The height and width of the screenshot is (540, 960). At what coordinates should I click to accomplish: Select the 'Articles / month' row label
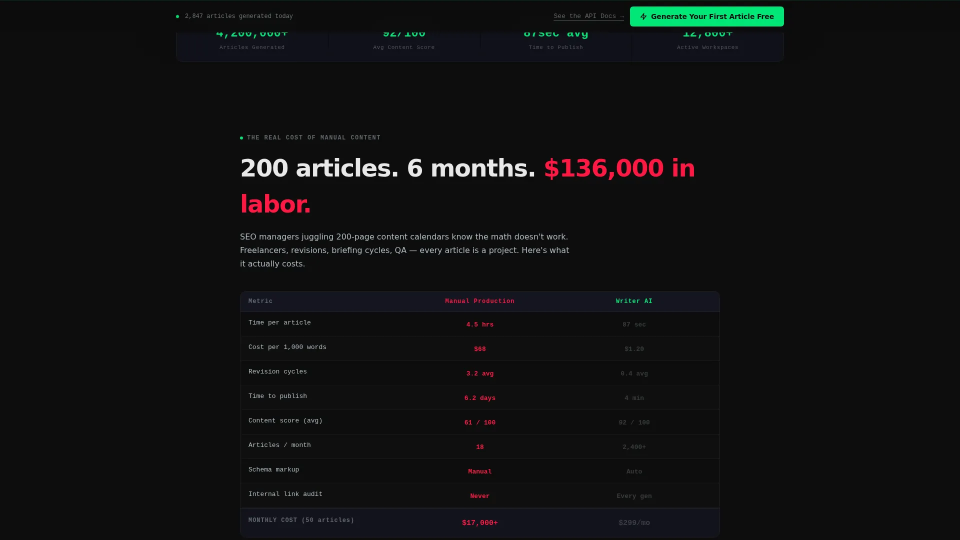pyautogui.click(x=279, y=445)
